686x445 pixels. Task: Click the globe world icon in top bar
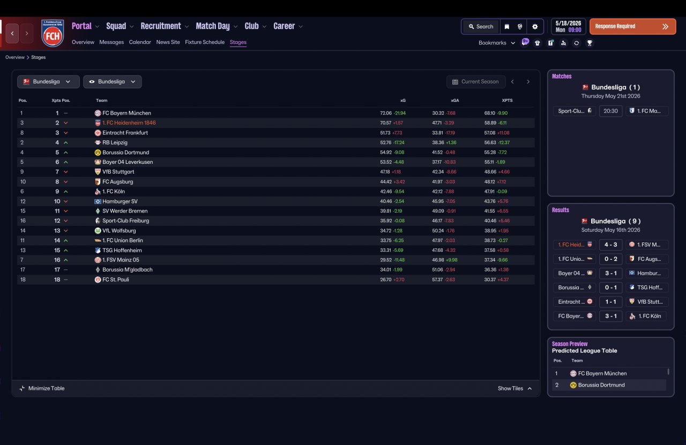pos(520,26)
